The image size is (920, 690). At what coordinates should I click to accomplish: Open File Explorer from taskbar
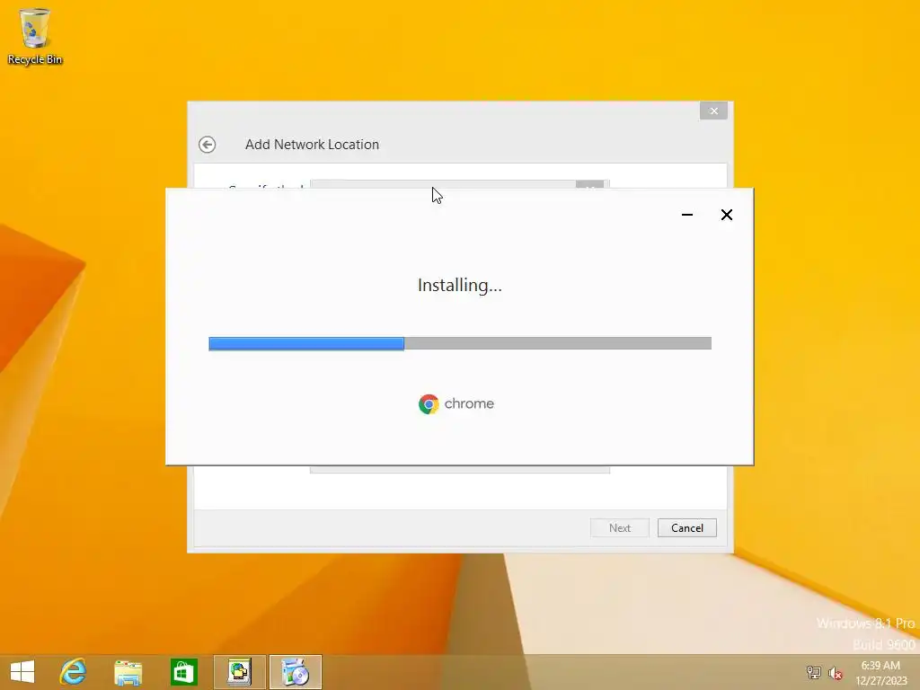[128, 672]
